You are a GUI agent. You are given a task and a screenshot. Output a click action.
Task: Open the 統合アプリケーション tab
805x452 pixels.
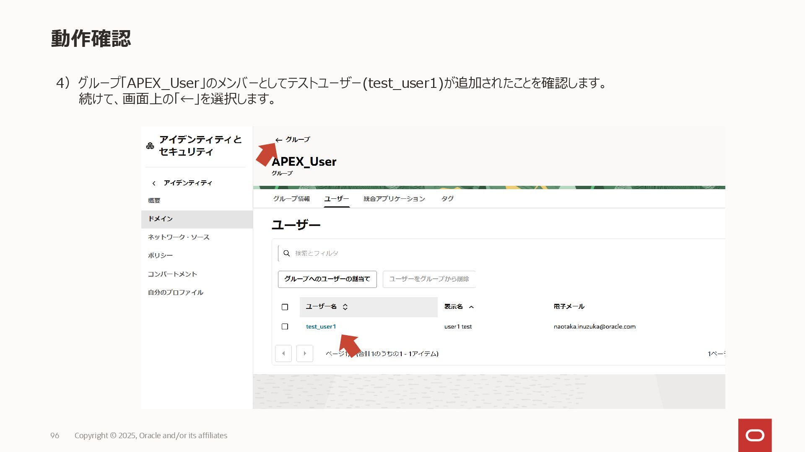click(394, 199)
